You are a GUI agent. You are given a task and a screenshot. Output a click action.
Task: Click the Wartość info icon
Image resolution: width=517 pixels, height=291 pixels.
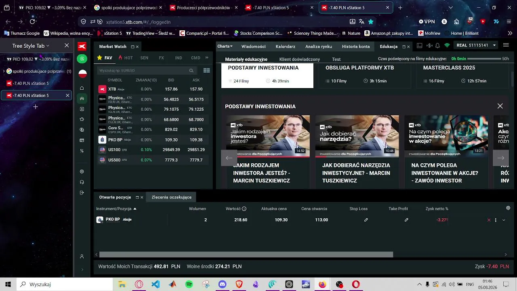(x=244, y=209)
